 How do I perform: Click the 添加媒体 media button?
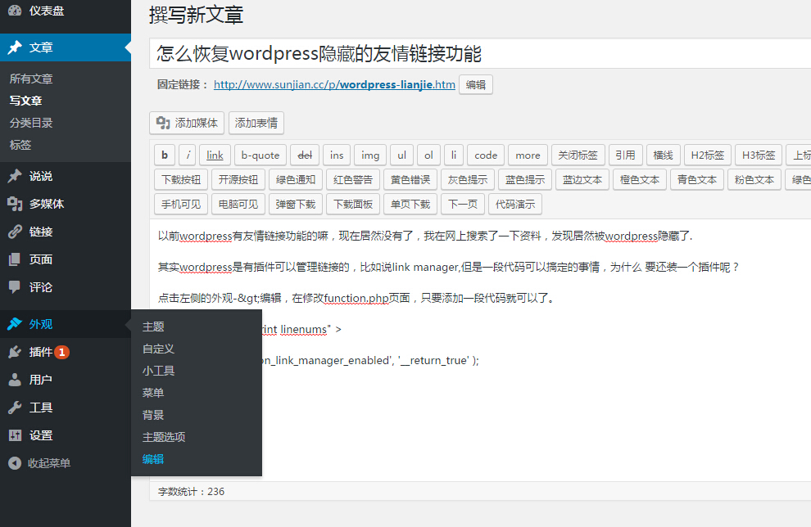coord(187,123)
